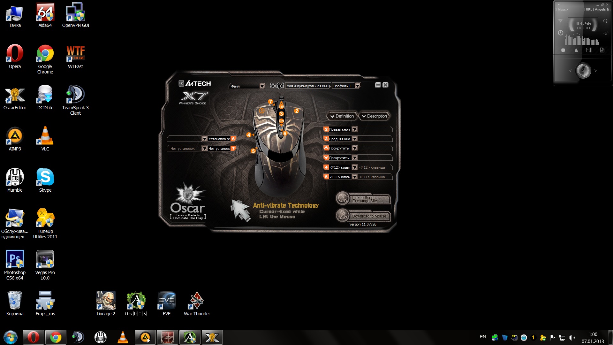The width and height of the screenshot is (613, 345).
Task: Select the Fraps_rus desktop icon
Action: coord(45,304)
